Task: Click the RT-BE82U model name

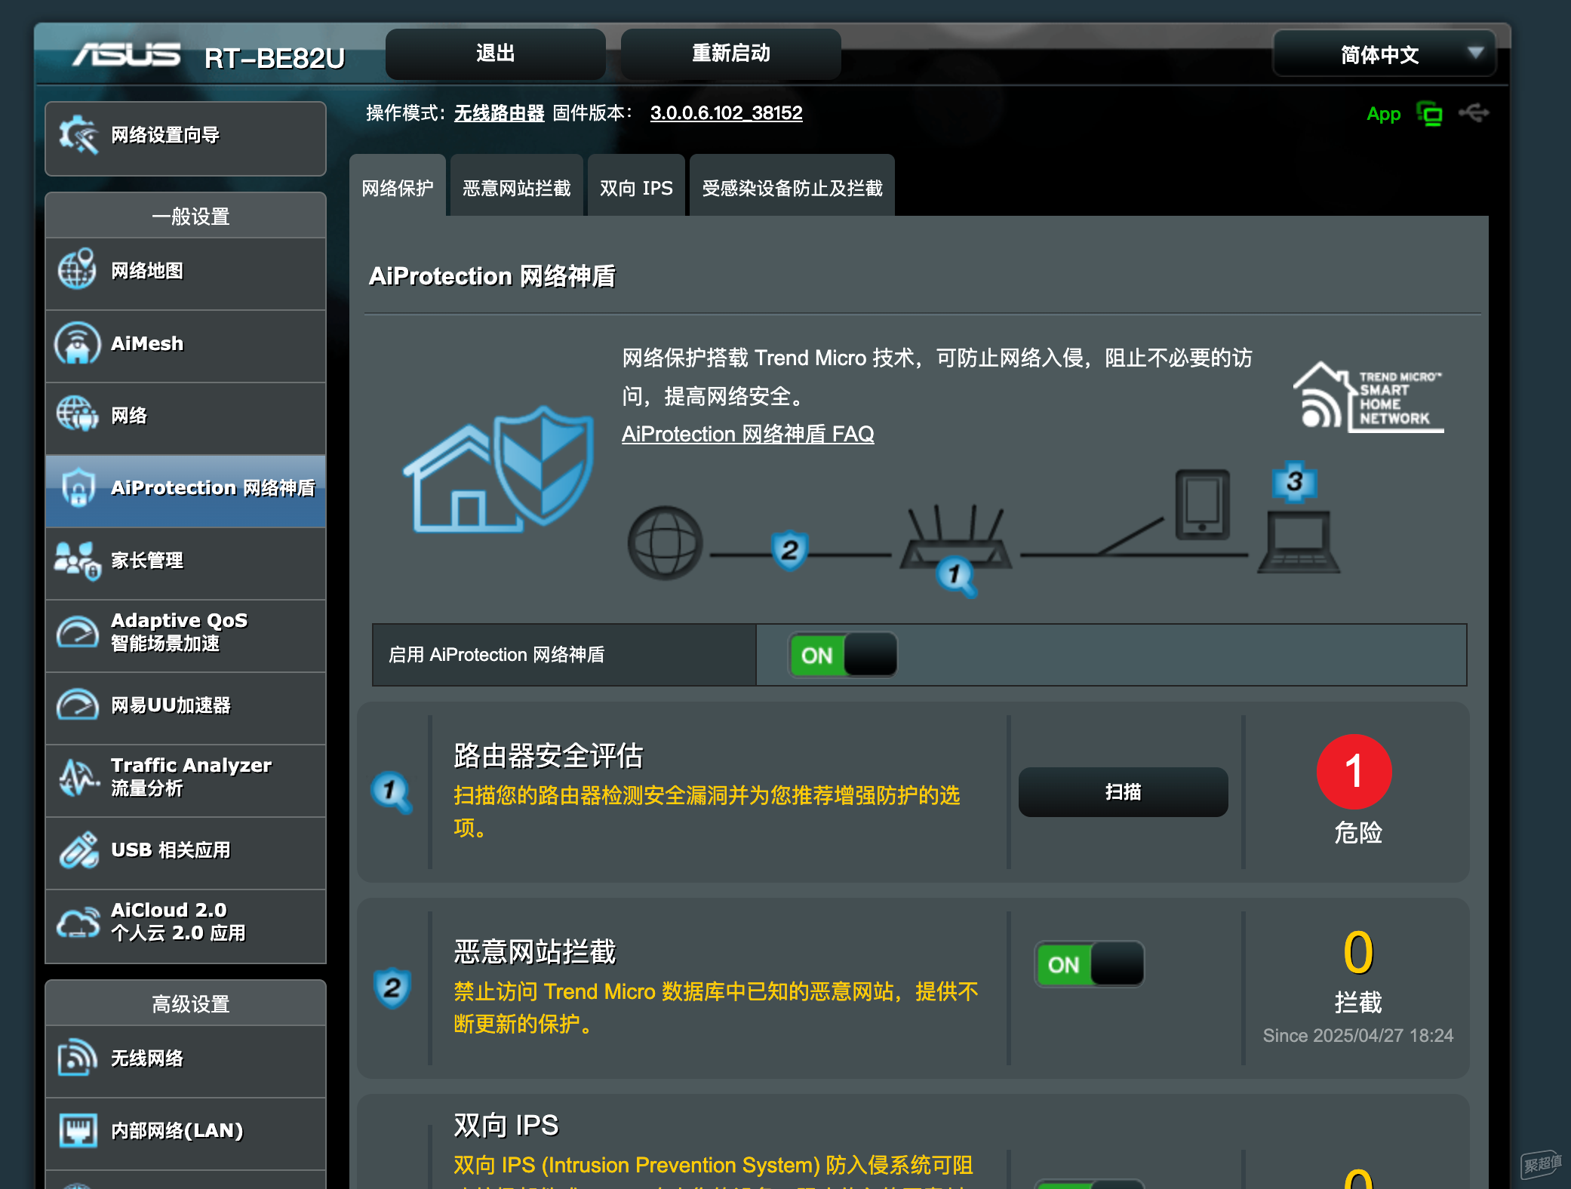Action: tap(275, 58)
